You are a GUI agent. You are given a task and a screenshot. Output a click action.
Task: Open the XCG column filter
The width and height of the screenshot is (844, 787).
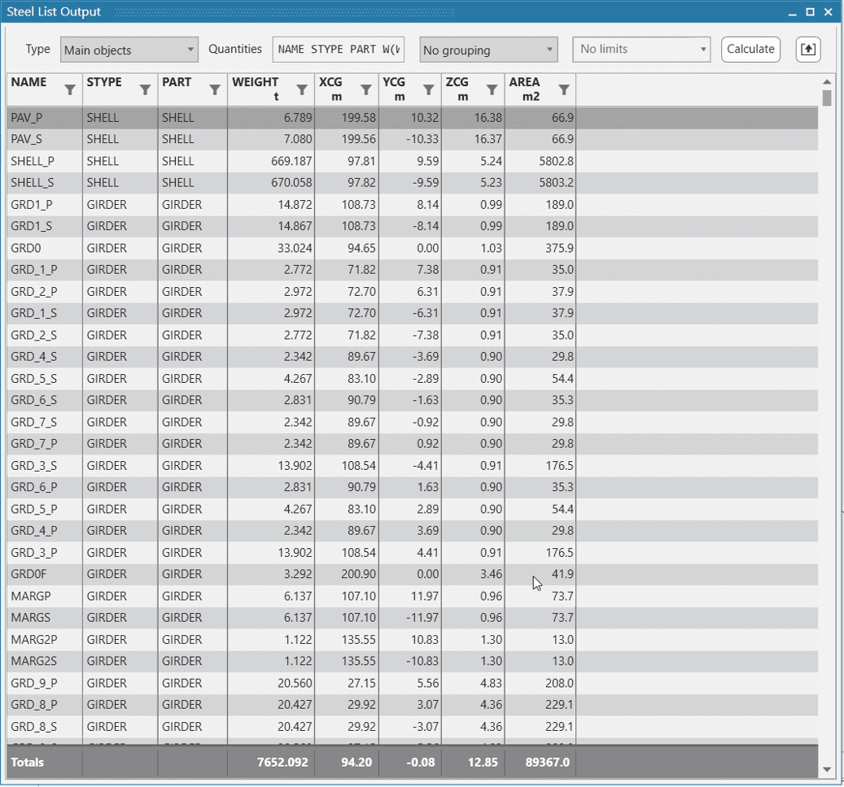tap(365, 90)
